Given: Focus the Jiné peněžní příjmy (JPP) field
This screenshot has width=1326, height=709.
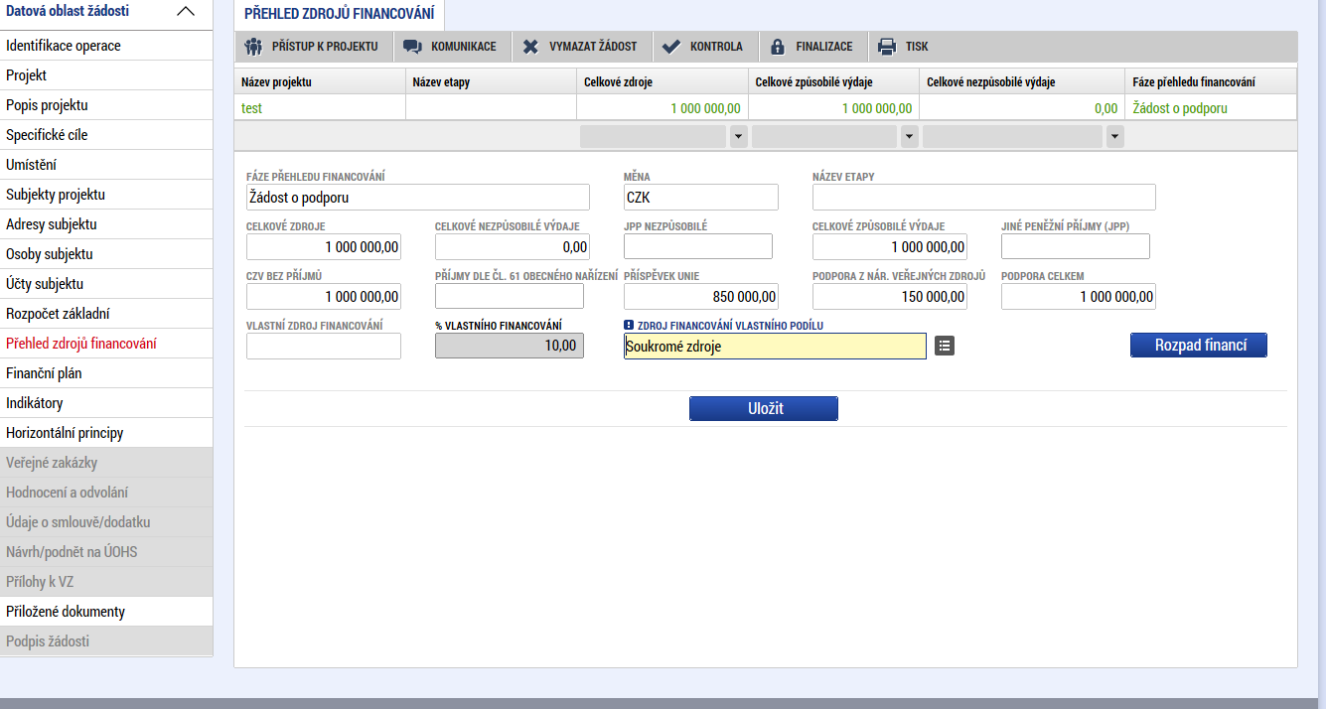Looking at the screenshot, I should [1076, 246].
